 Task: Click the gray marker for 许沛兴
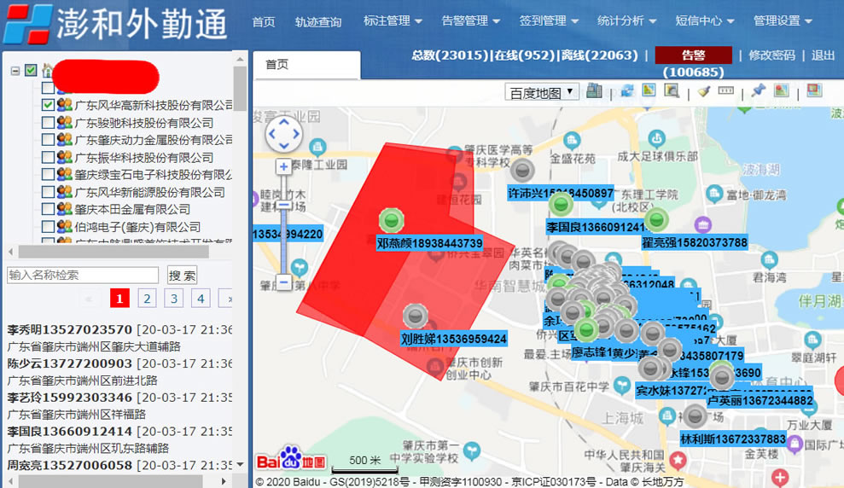pyautogui.click(x=522, y=171)
